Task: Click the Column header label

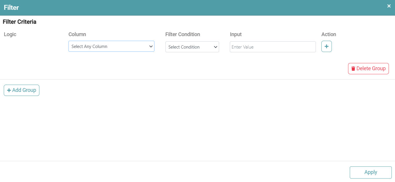Action: pyautogui.click(x=77, y=34)
